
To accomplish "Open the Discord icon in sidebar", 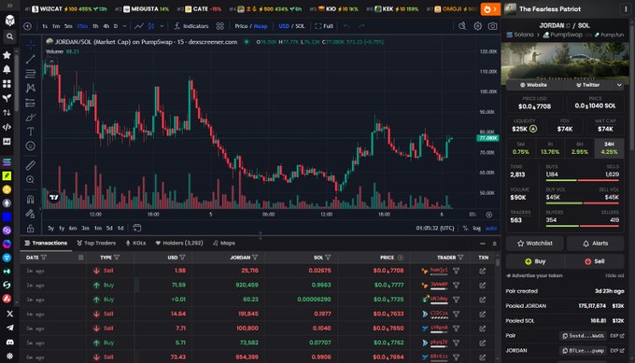I will 9,342.
